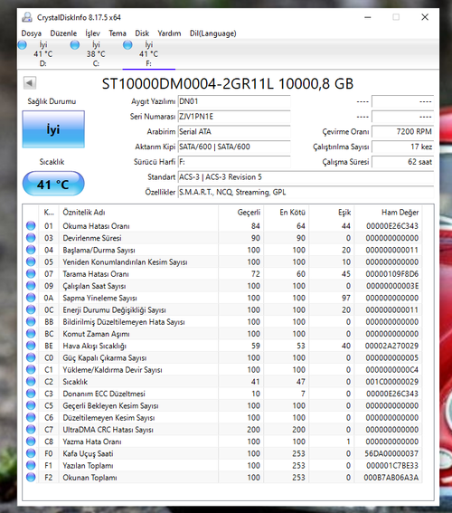Click raw value 00002A270029 in row BE
Screen dimensions: 452x513
pyautogui.click(x=392, y=346)
